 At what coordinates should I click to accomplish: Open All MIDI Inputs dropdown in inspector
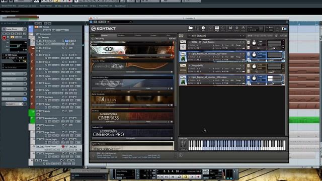tap(14, 55)
